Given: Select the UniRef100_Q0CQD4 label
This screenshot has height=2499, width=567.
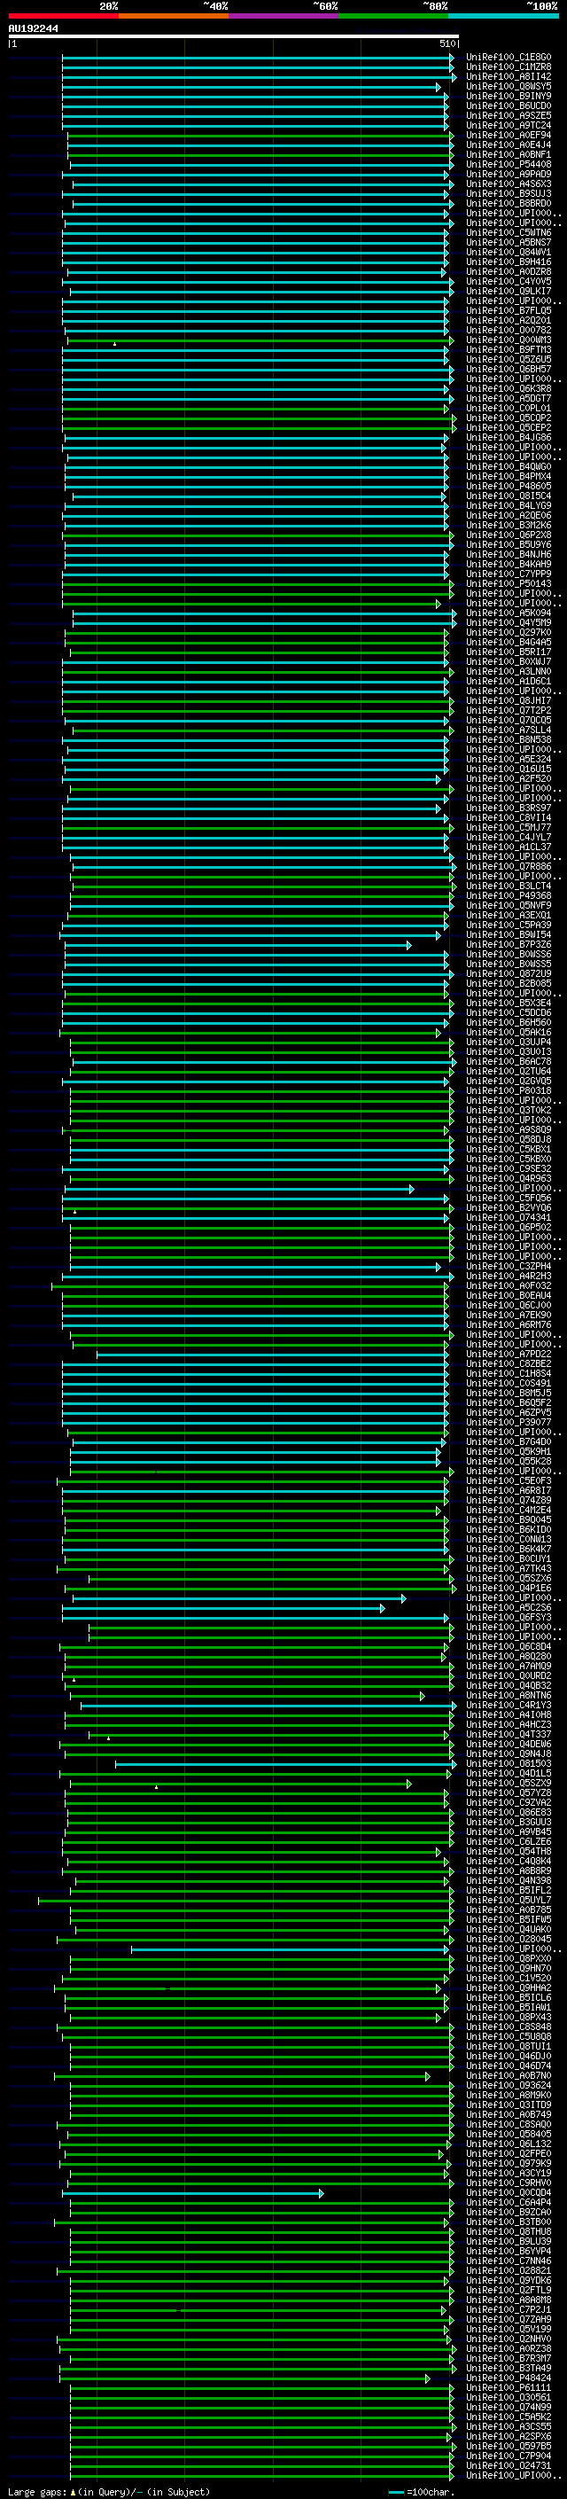Looking at the screenshot, I should coord(509,2192).
